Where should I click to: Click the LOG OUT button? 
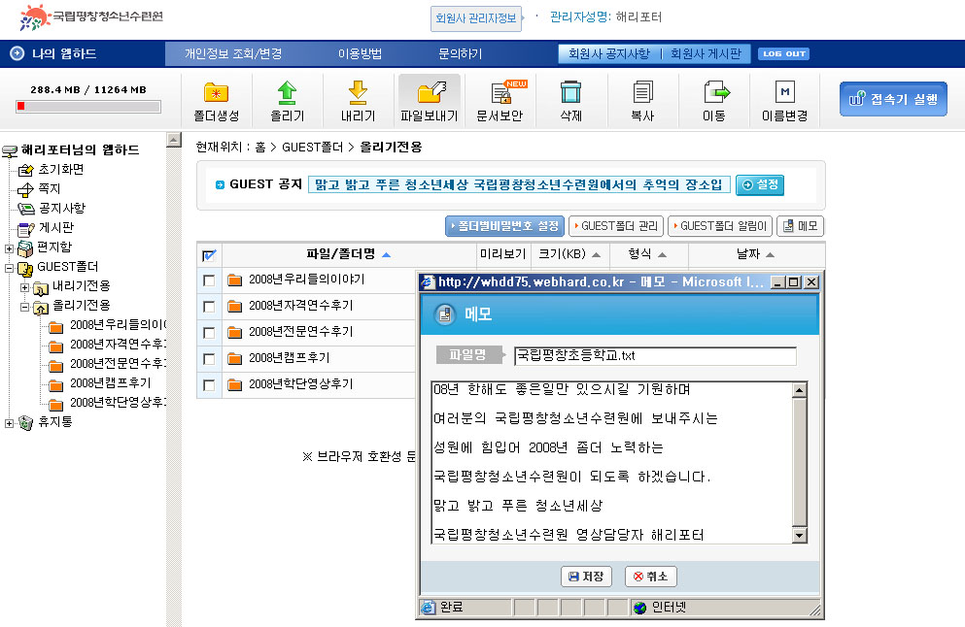pyautogui.click(x=784, y=54)
